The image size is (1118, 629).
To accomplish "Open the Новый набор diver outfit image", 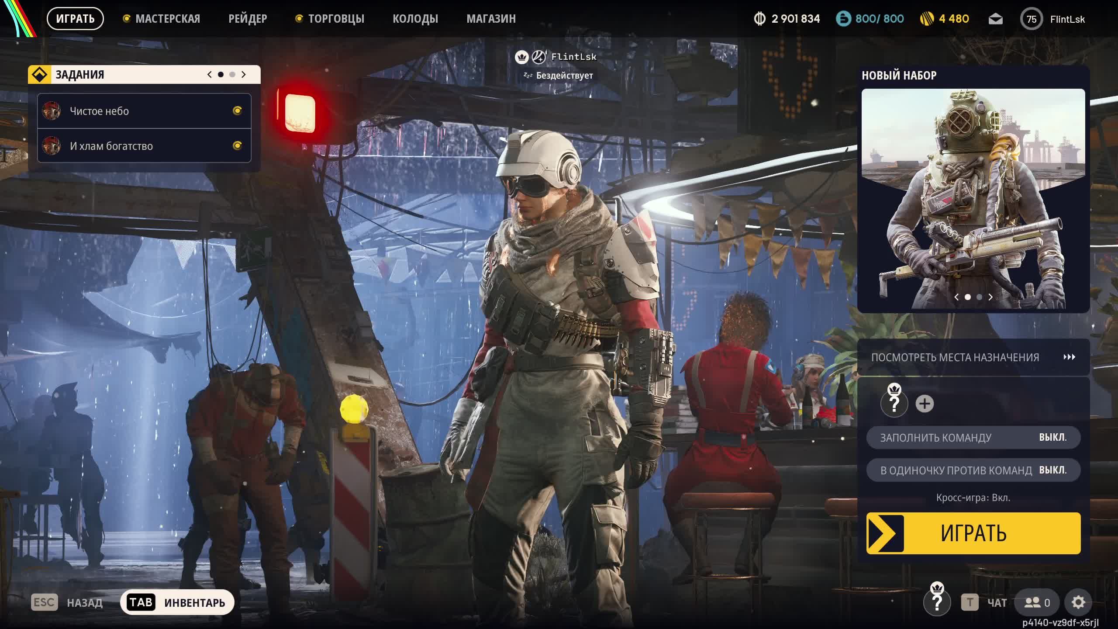I will (x=973, y=199).
